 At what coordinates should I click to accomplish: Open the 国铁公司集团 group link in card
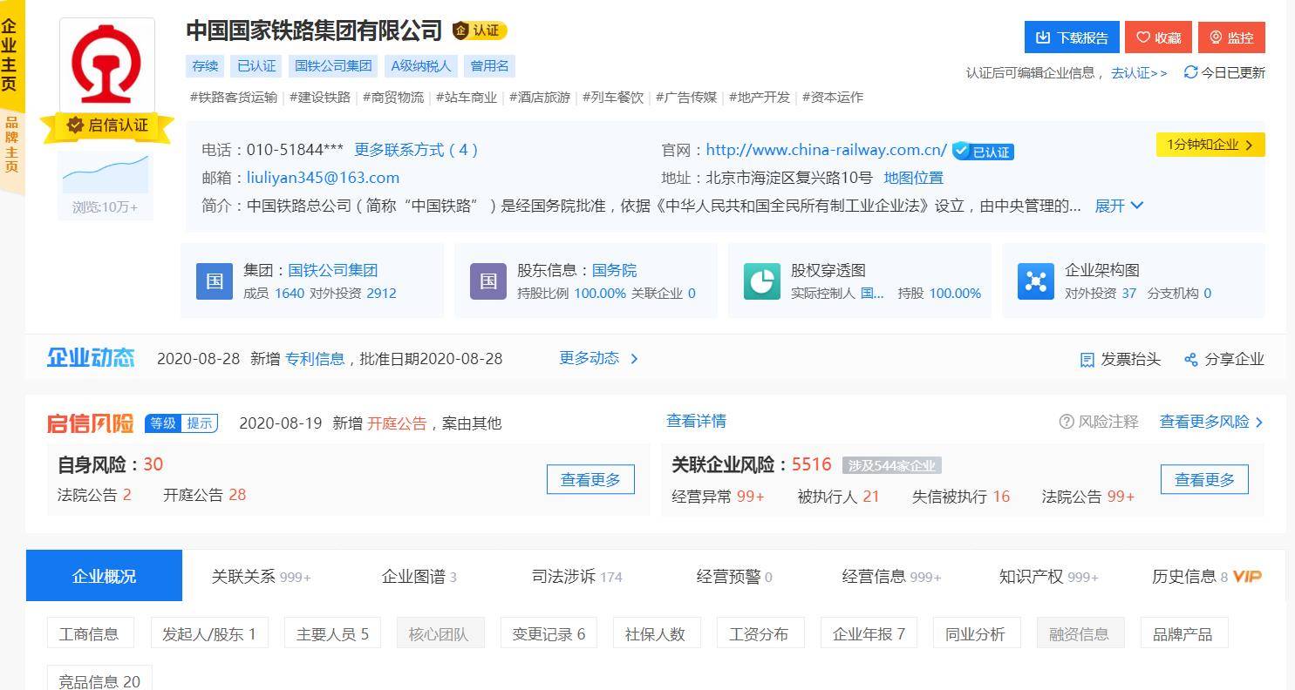(333, 271)
